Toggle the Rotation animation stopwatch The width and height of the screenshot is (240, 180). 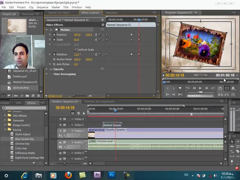(x=54, y=54)
